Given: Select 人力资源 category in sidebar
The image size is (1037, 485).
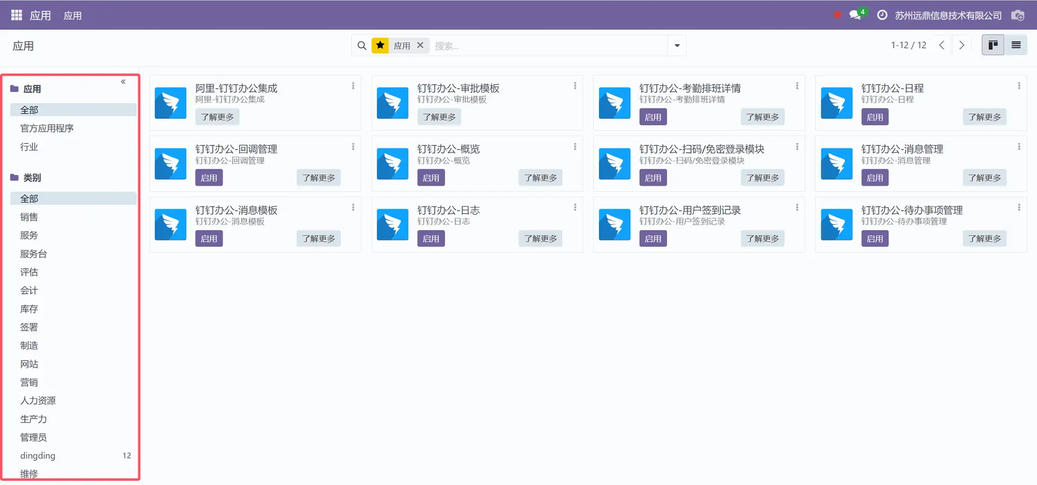Looking at the screenshot, I should point(38,401).
